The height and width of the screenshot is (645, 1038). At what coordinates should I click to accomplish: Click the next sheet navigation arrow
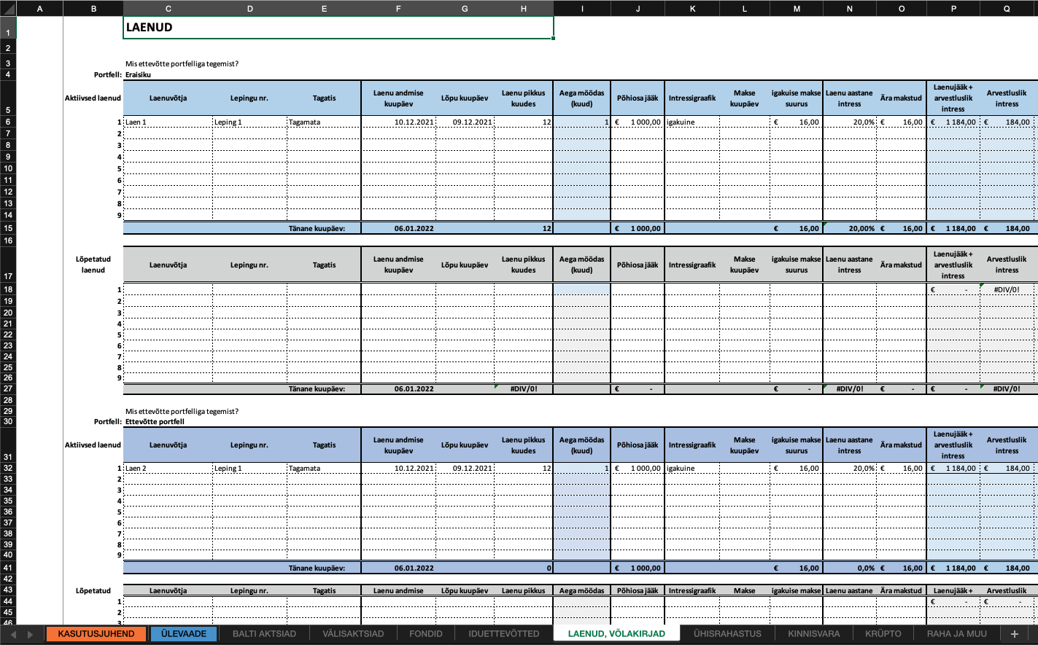pyautogui.click(x=30, y=634)
